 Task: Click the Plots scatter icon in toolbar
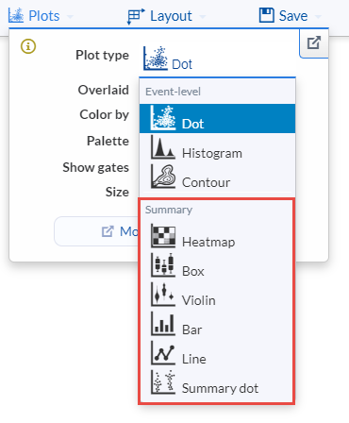tap(16, 15)
